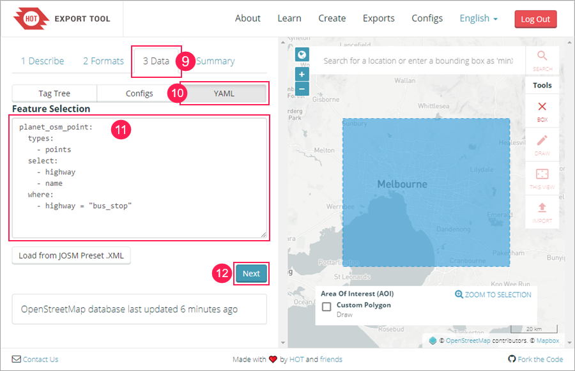Click inside the YAML feature selection textarea
Image resolution: width=575 pixels, height=371 pixels.
pyautogui.click(x=139, y=178)
